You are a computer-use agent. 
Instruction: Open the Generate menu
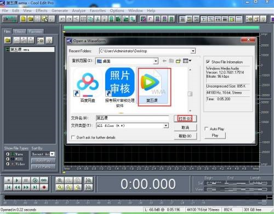pyautogui.click(x=60, y=10)
